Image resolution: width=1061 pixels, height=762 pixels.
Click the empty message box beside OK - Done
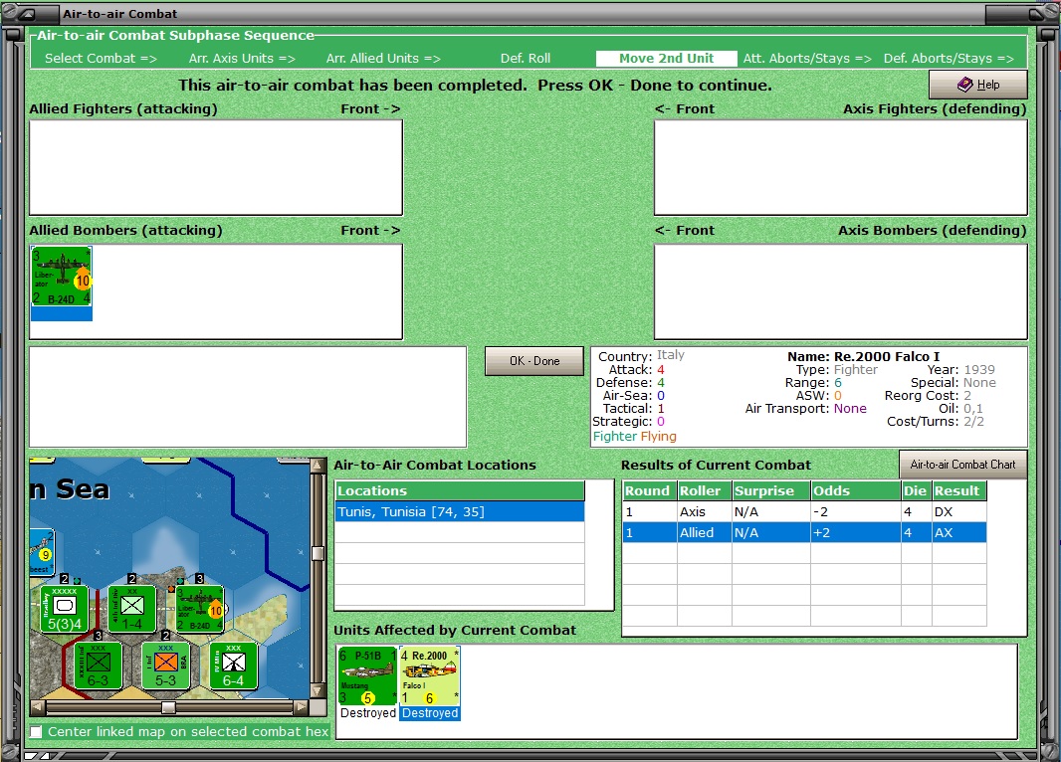(248, 397)
